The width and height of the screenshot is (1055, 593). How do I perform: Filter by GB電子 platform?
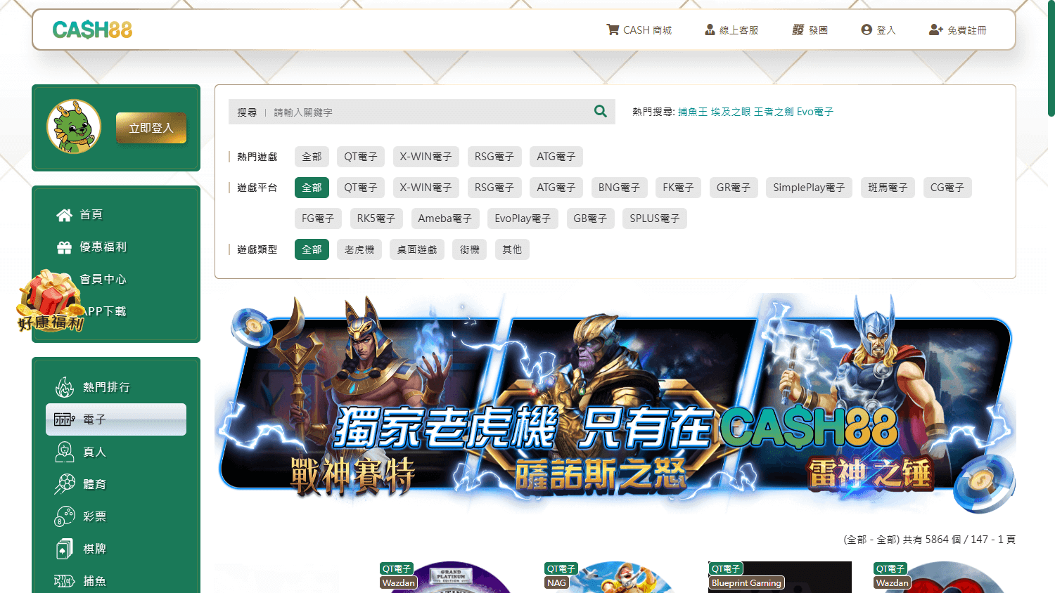tap(590, 219)
